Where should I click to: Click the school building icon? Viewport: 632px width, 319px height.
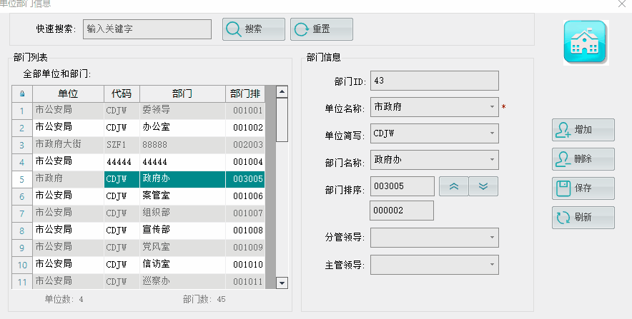pyautogui.click(x=586, y=42)
